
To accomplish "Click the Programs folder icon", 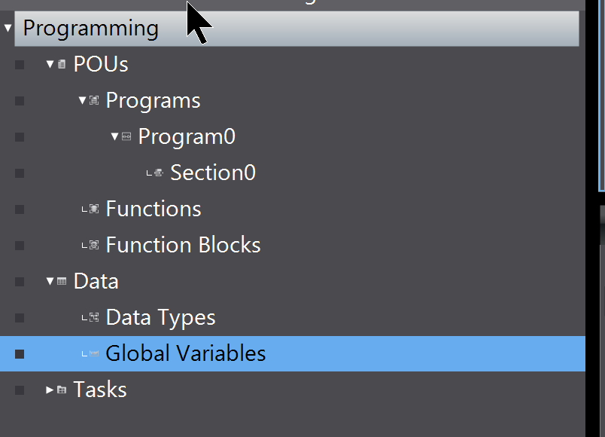I will point(94,100).
